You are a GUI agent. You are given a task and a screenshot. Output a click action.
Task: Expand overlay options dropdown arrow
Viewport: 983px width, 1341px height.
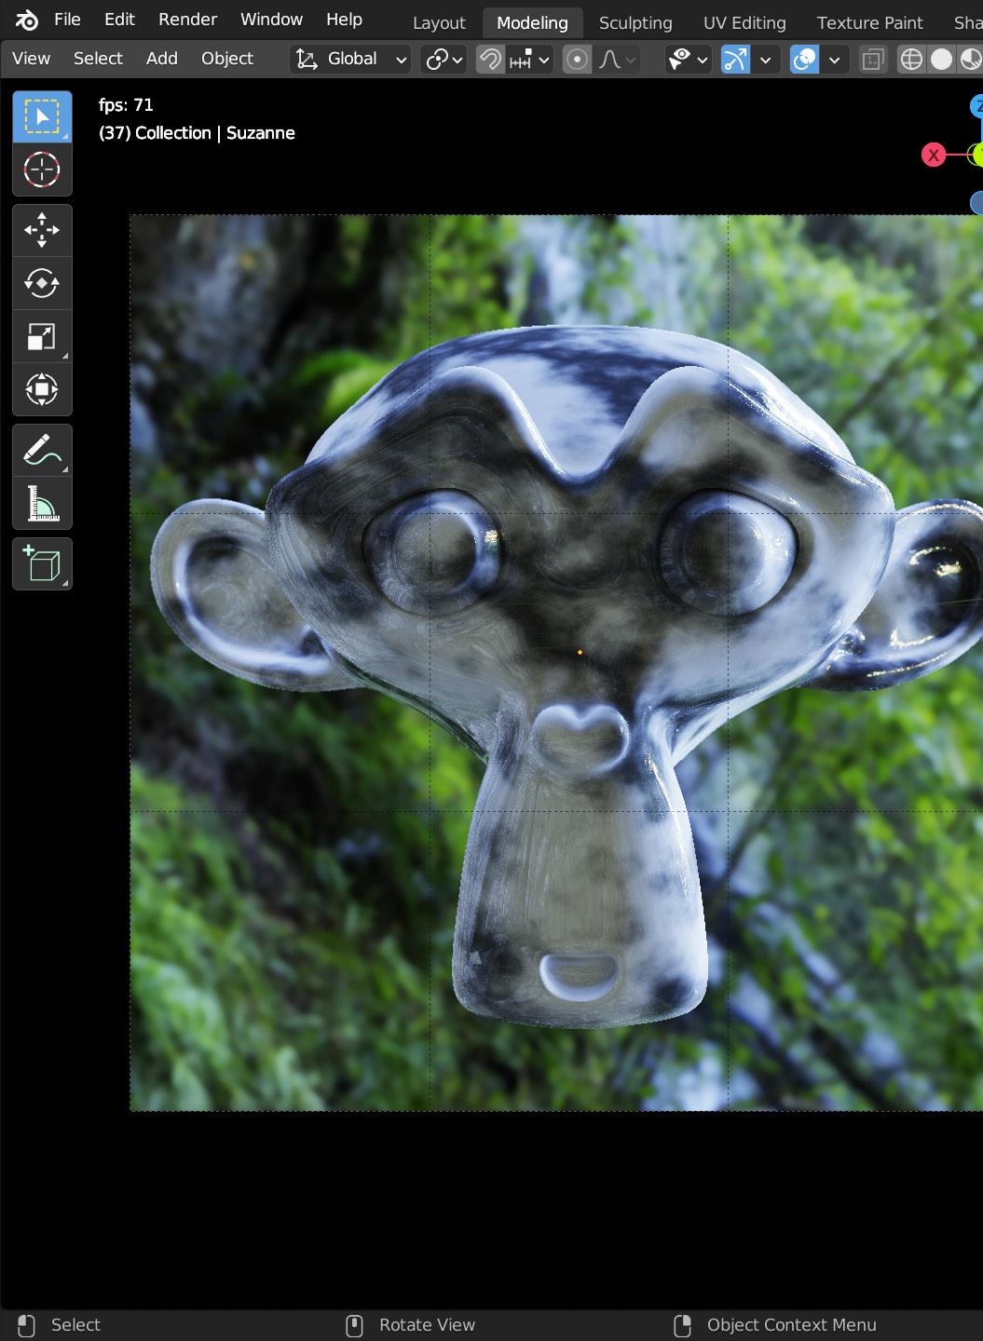pos(834,60)
